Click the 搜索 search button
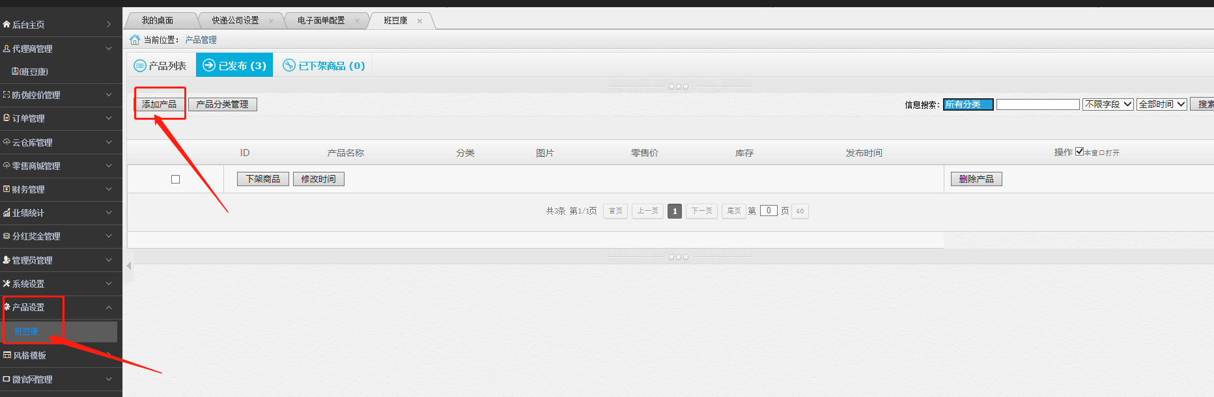Screen dimensions: 1214x397 tap(1203, 104)
